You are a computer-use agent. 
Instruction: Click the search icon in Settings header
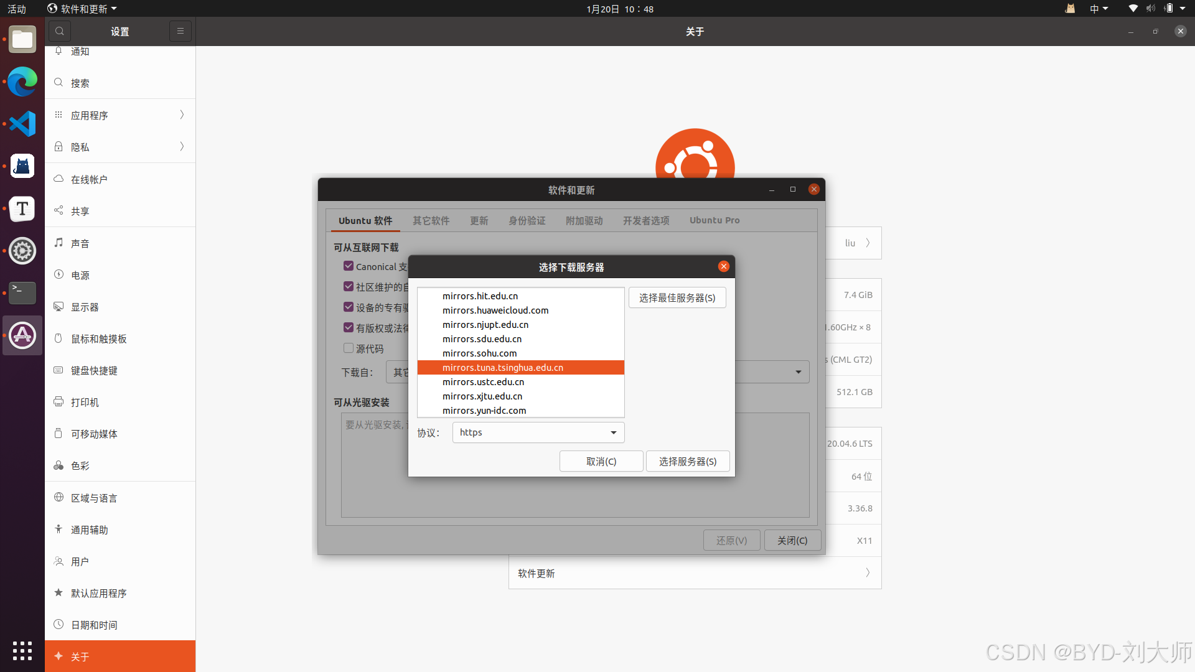click(60, 31)
